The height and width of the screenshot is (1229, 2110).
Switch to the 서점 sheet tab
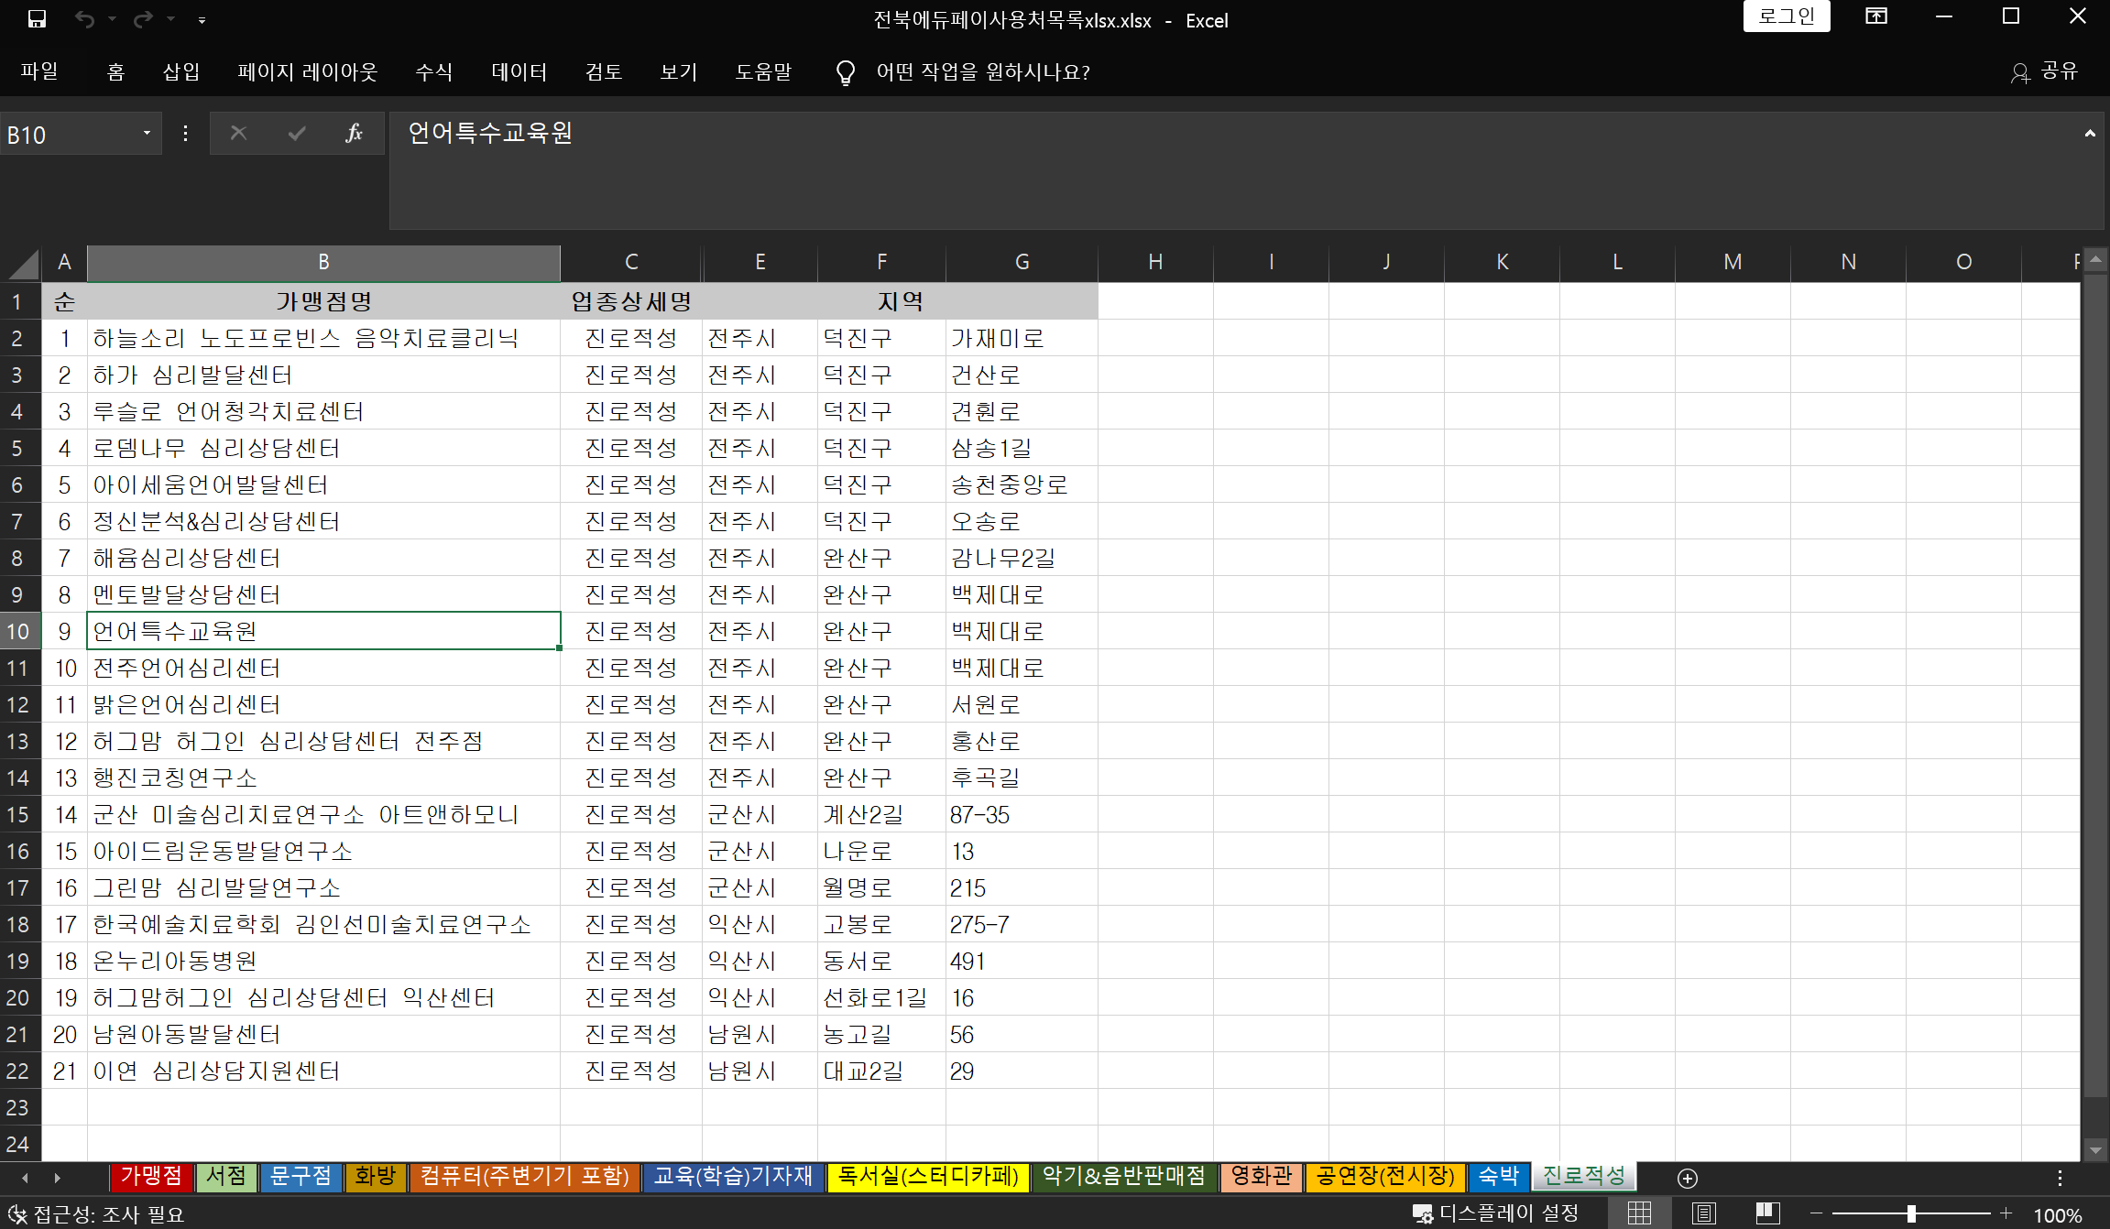pos(226,1177)
